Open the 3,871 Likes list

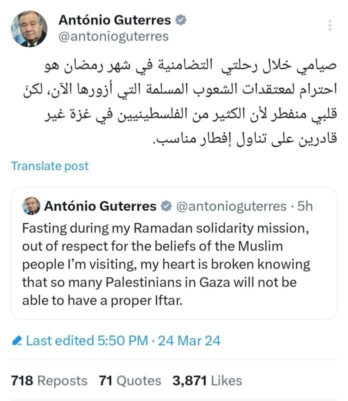point(207,381)
